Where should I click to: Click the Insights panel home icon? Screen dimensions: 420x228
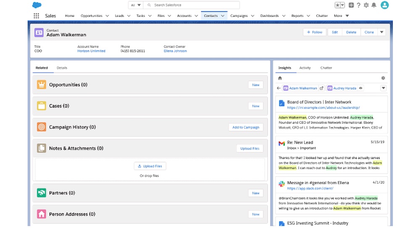[x=280, y=78]
